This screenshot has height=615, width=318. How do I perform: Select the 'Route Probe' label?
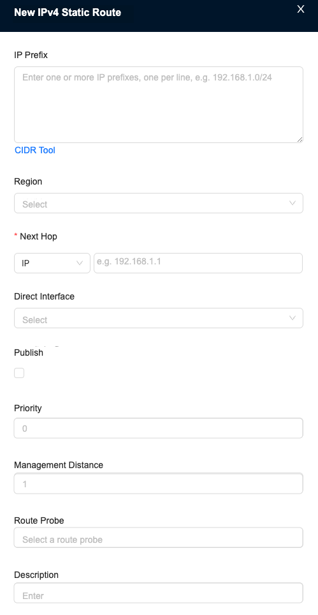pos(39,521)
